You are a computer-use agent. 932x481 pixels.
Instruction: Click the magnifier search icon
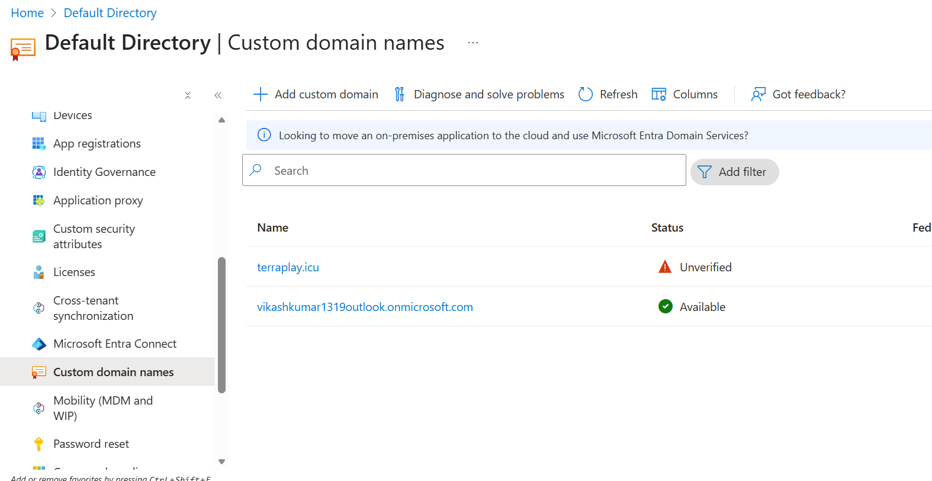[256, 170]
